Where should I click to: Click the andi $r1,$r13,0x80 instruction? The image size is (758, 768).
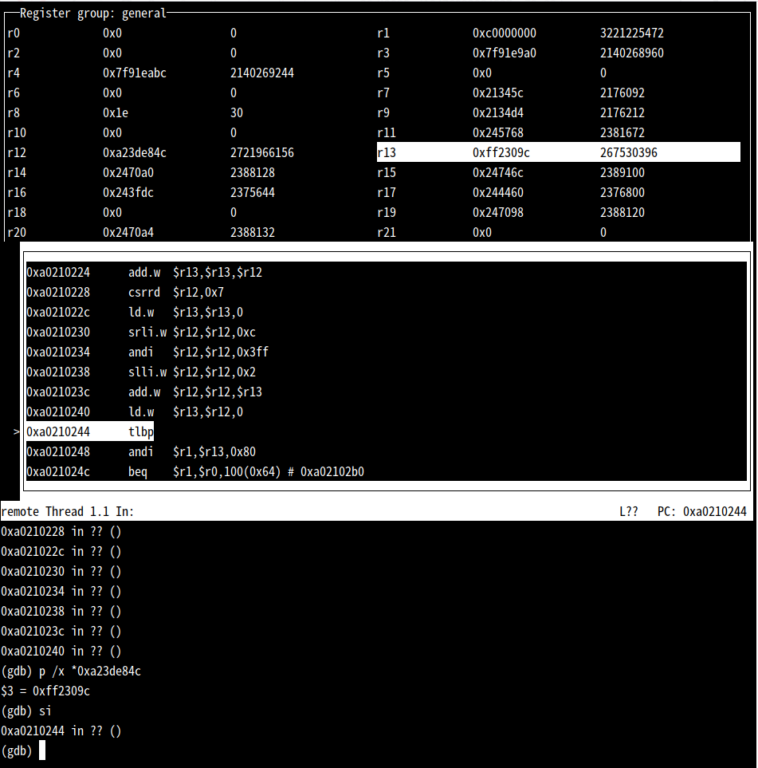point(141,451)
